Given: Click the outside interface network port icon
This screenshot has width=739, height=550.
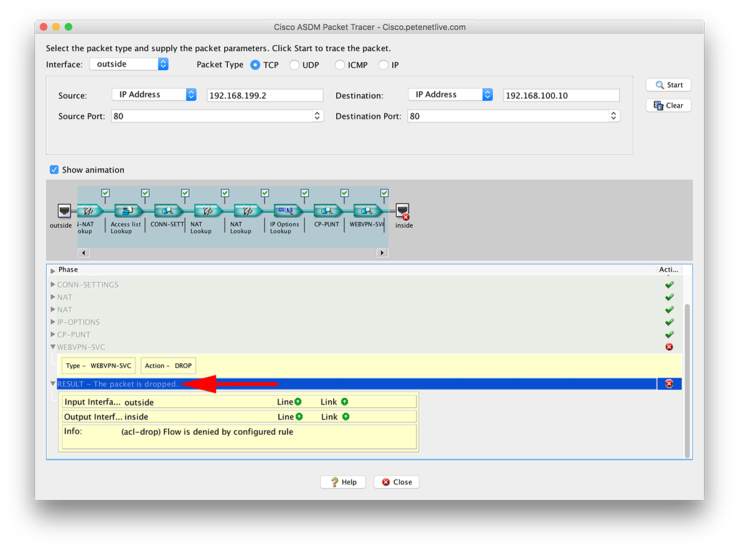Looking at the screenshot, I should 65,211.
